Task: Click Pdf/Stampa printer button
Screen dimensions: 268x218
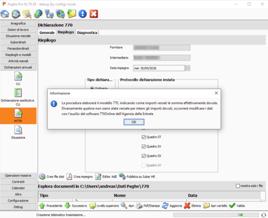Action: tap(148, 206)
